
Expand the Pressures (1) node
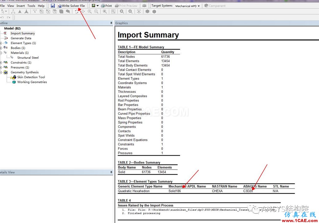[x=1, y=67]
